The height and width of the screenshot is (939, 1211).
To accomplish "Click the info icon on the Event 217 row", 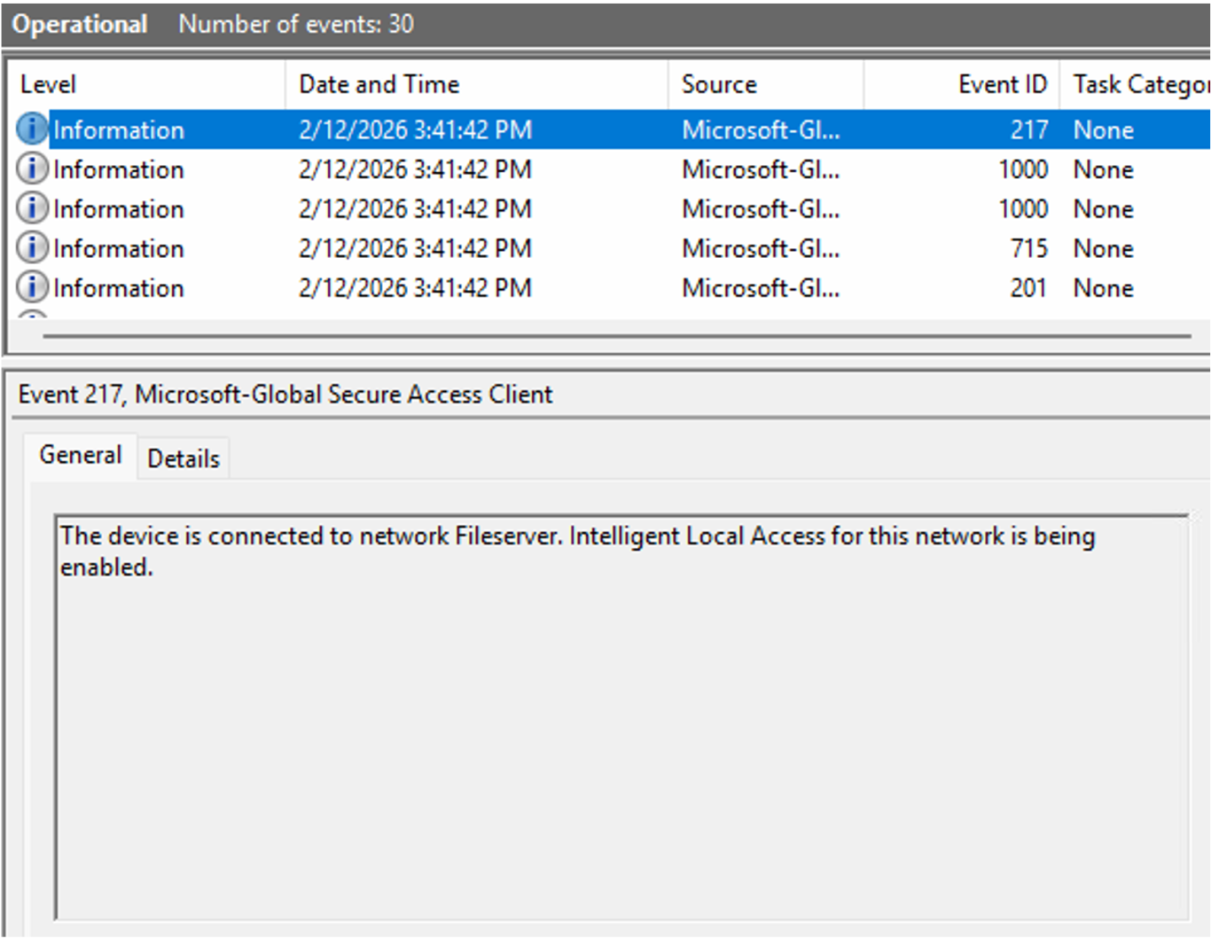I will pyautogui.click(x=32, y=129).
